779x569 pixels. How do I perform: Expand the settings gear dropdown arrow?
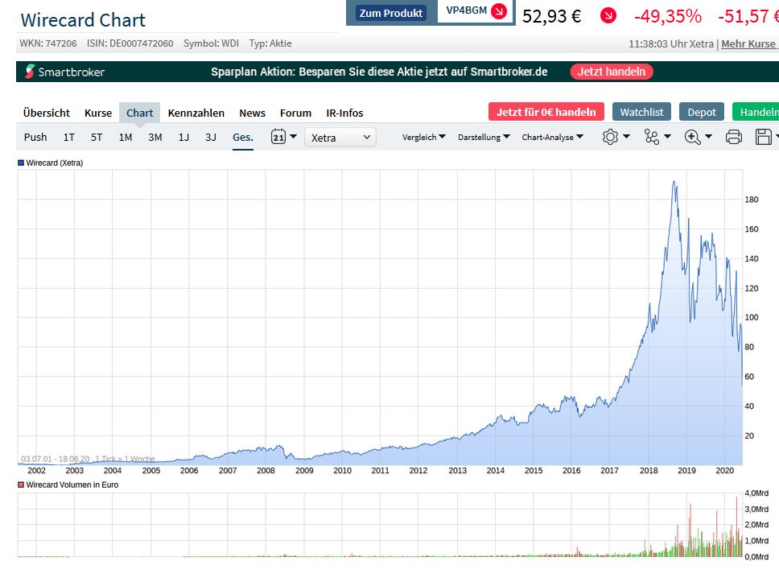626,136
